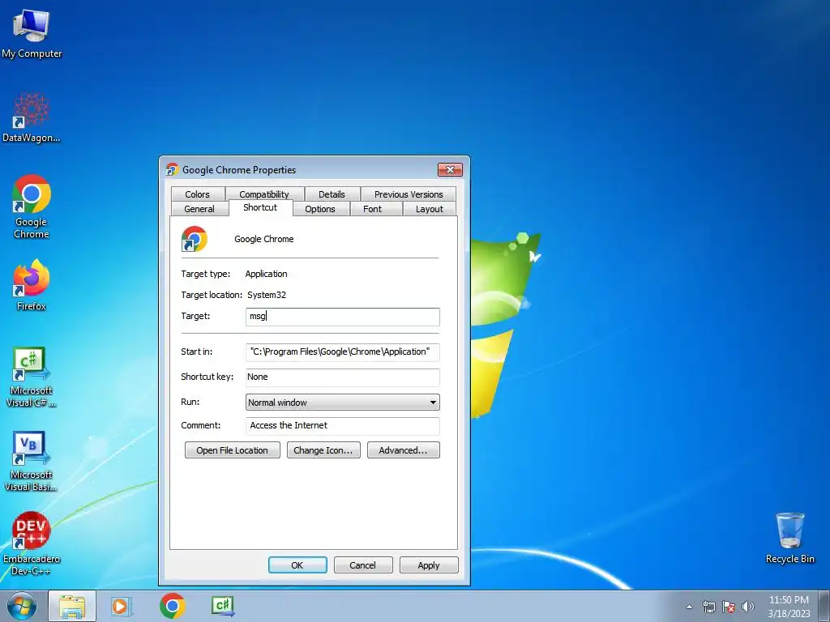
Task: Select Embarcadero Dev-C++ desktop shortcut
Action: (x=32, y=543)
